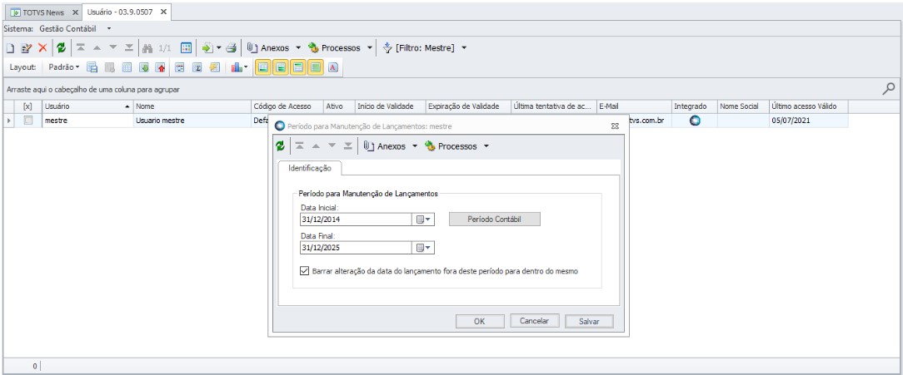The width and height of the screenshot is (903, 375).
Task: Click the export icon with green arrow
Action: (x=208, y=48)
